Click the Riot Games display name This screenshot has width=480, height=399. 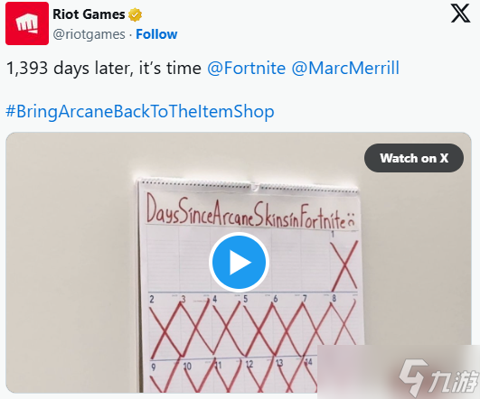(89, 14)
